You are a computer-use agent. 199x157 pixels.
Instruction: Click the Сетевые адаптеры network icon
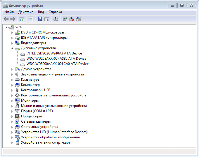tap(17, 121)
